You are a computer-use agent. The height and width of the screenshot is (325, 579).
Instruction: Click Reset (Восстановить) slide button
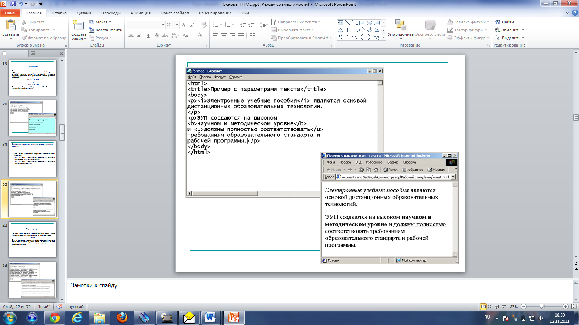(x=105, y=30)
